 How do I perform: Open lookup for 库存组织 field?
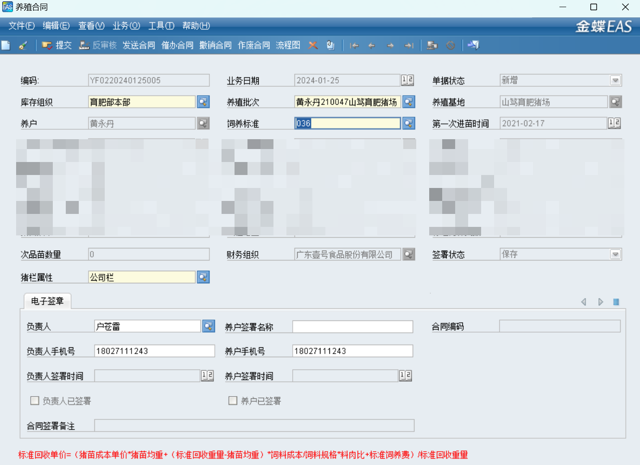coord(203,102)
